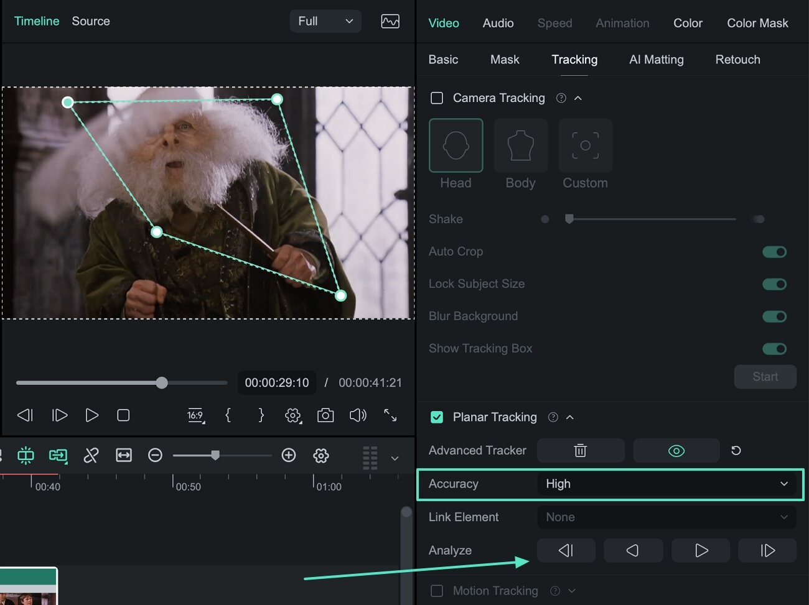
Task: Toggle the Show Tracking Box switch
Action: [x=775, y=349]
